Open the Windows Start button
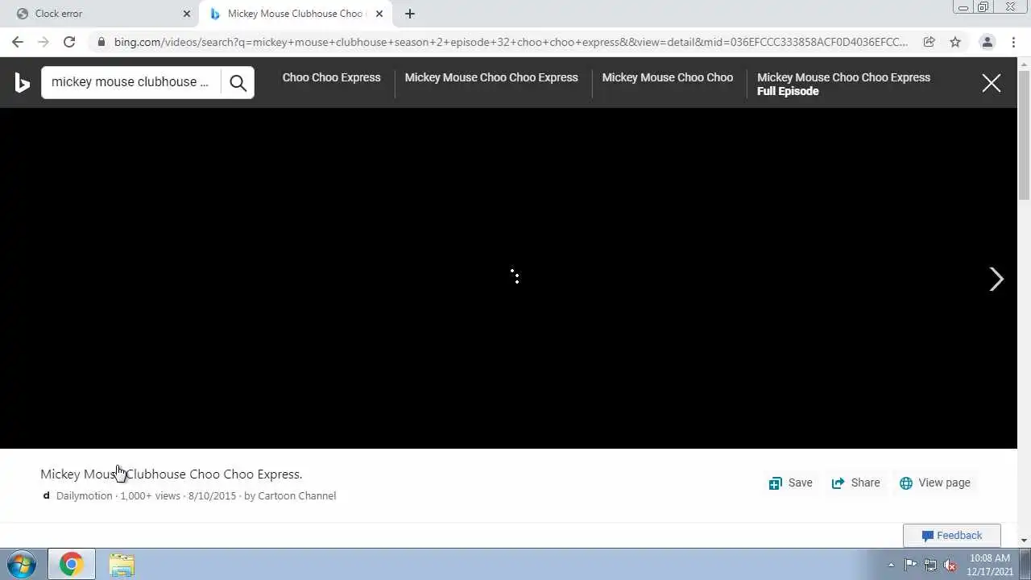 pos(21,564)
